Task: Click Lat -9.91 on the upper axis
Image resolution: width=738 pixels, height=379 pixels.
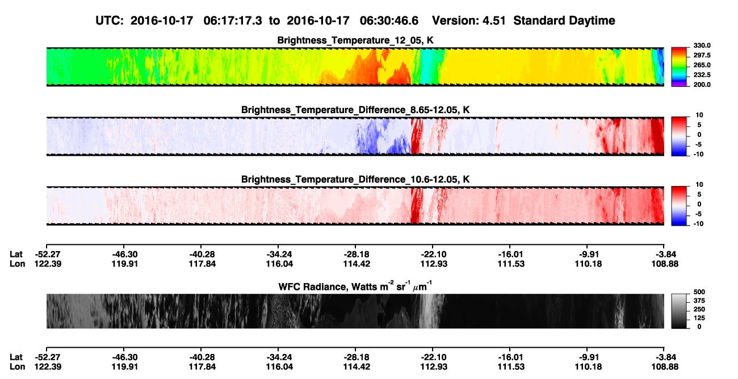Action: click(587, 255)
